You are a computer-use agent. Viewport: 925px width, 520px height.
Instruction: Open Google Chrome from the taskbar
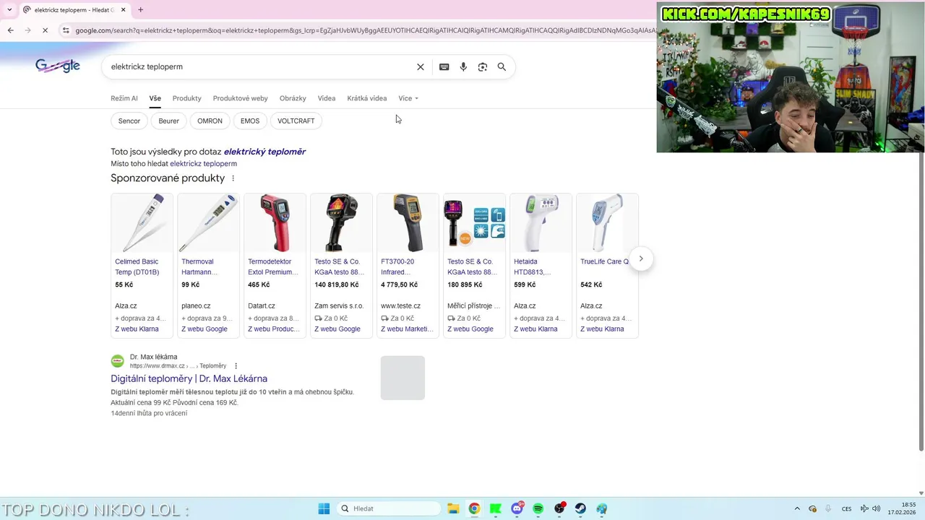[x=474, y=508]
